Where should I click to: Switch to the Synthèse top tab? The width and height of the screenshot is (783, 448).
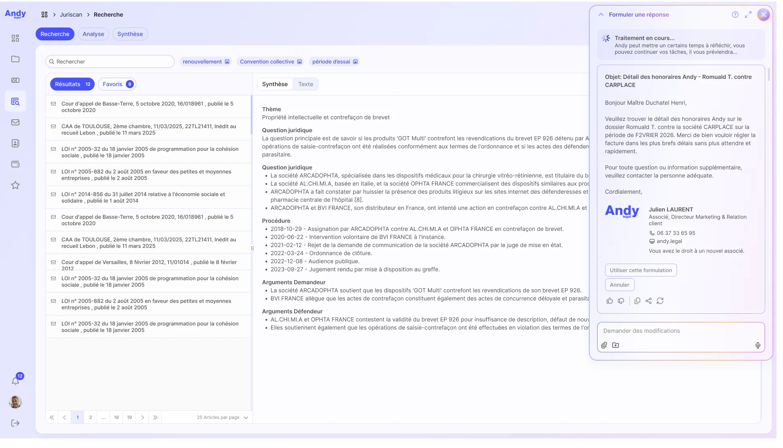pyautogui.click(x=130, y=34)
